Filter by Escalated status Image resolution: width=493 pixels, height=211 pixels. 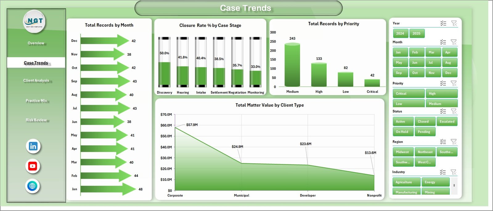(447, 121)
